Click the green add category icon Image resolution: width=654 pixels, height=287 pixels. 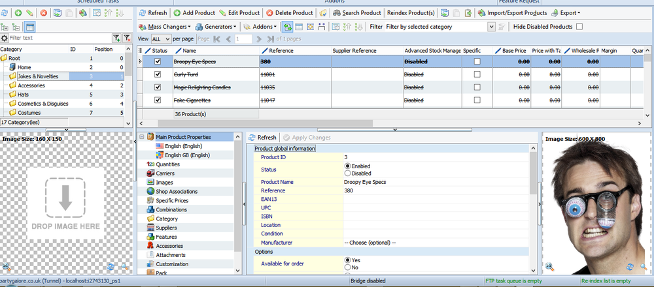coord(18,12)
